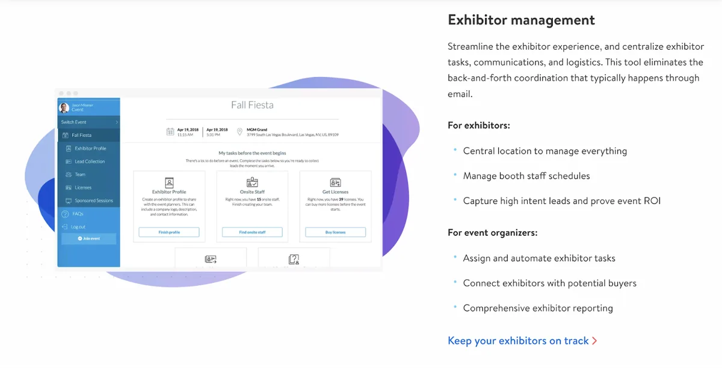Click the calendar icon beside Apr 19 date
Viewport: 722px width, 368px height.
[x=170, y=131]
